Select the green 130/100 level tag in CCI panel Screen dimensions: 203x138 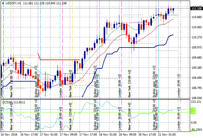point(193,111)
